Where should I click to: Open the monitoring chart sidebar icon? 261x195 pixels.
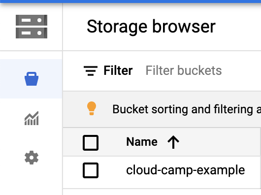[32, 118]
